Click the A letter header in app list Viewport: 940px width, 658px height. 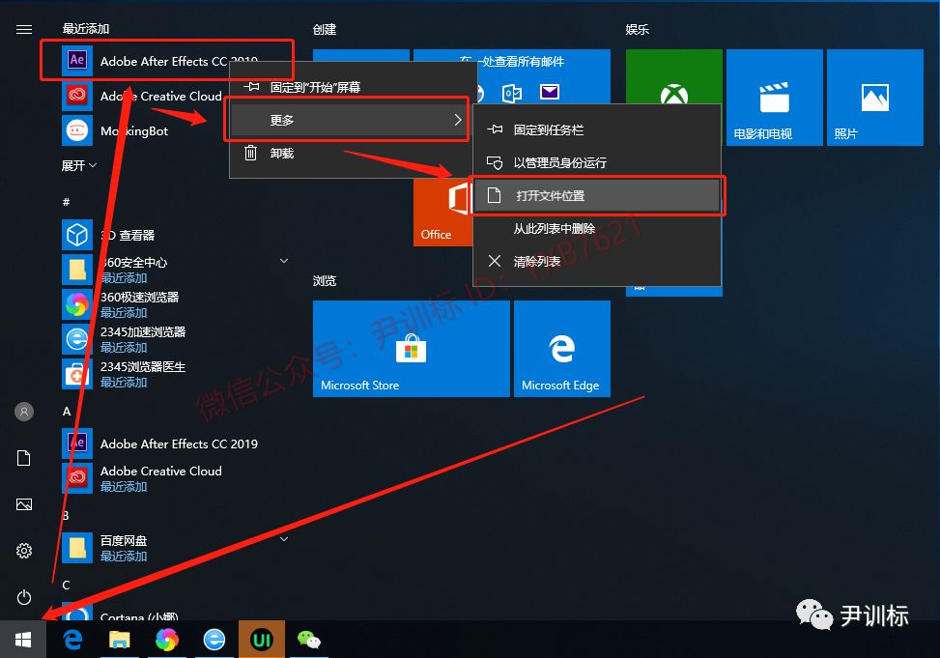coord(67,411)
